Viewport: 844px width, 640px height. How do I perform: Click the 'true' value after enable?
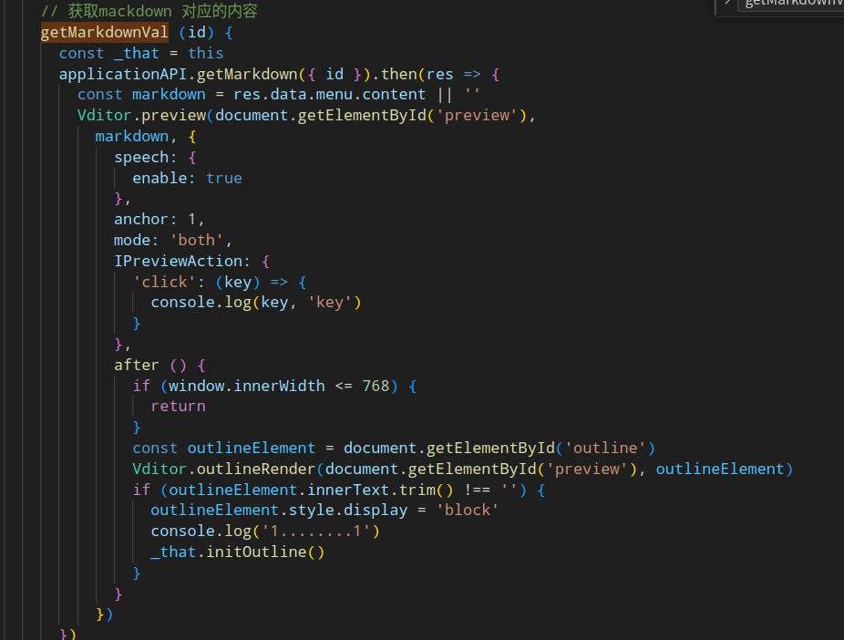224,178
